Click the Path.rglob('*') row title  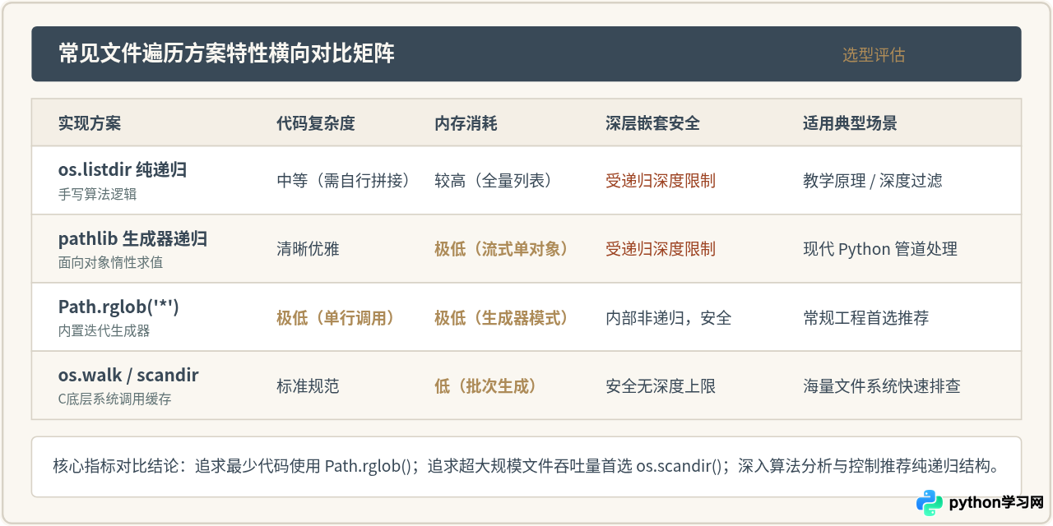118,307
